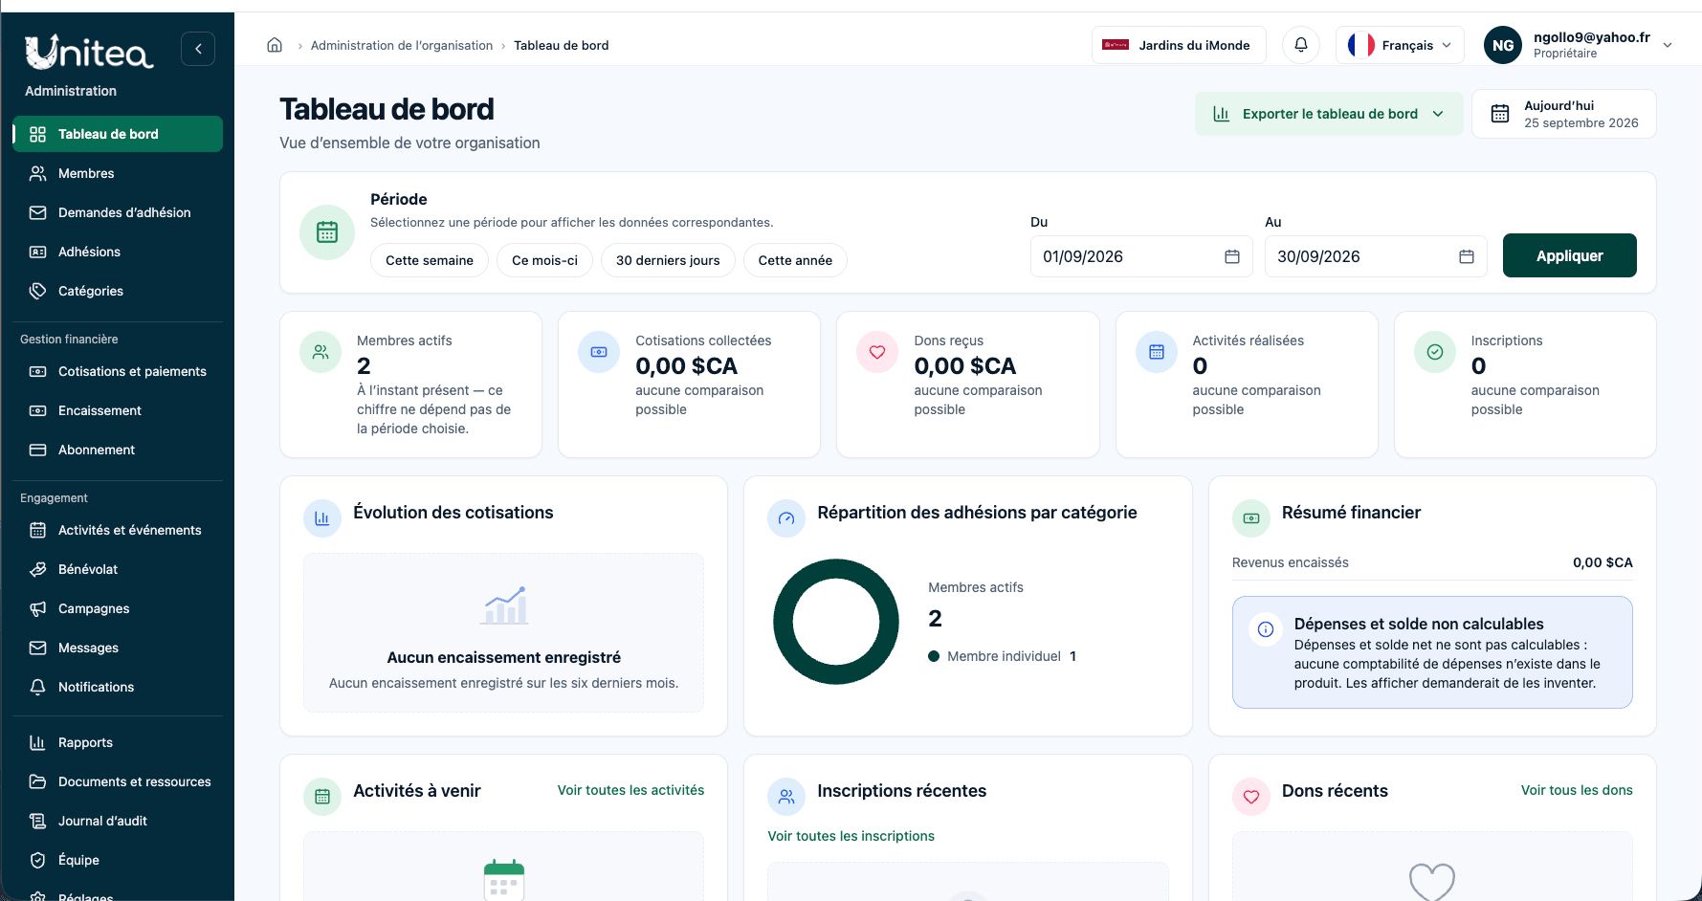Image resolution: width=1702 pixels, height=901 pixels.
Task: Open notifications using the bell icon
Action: [x=1301, y=45]
